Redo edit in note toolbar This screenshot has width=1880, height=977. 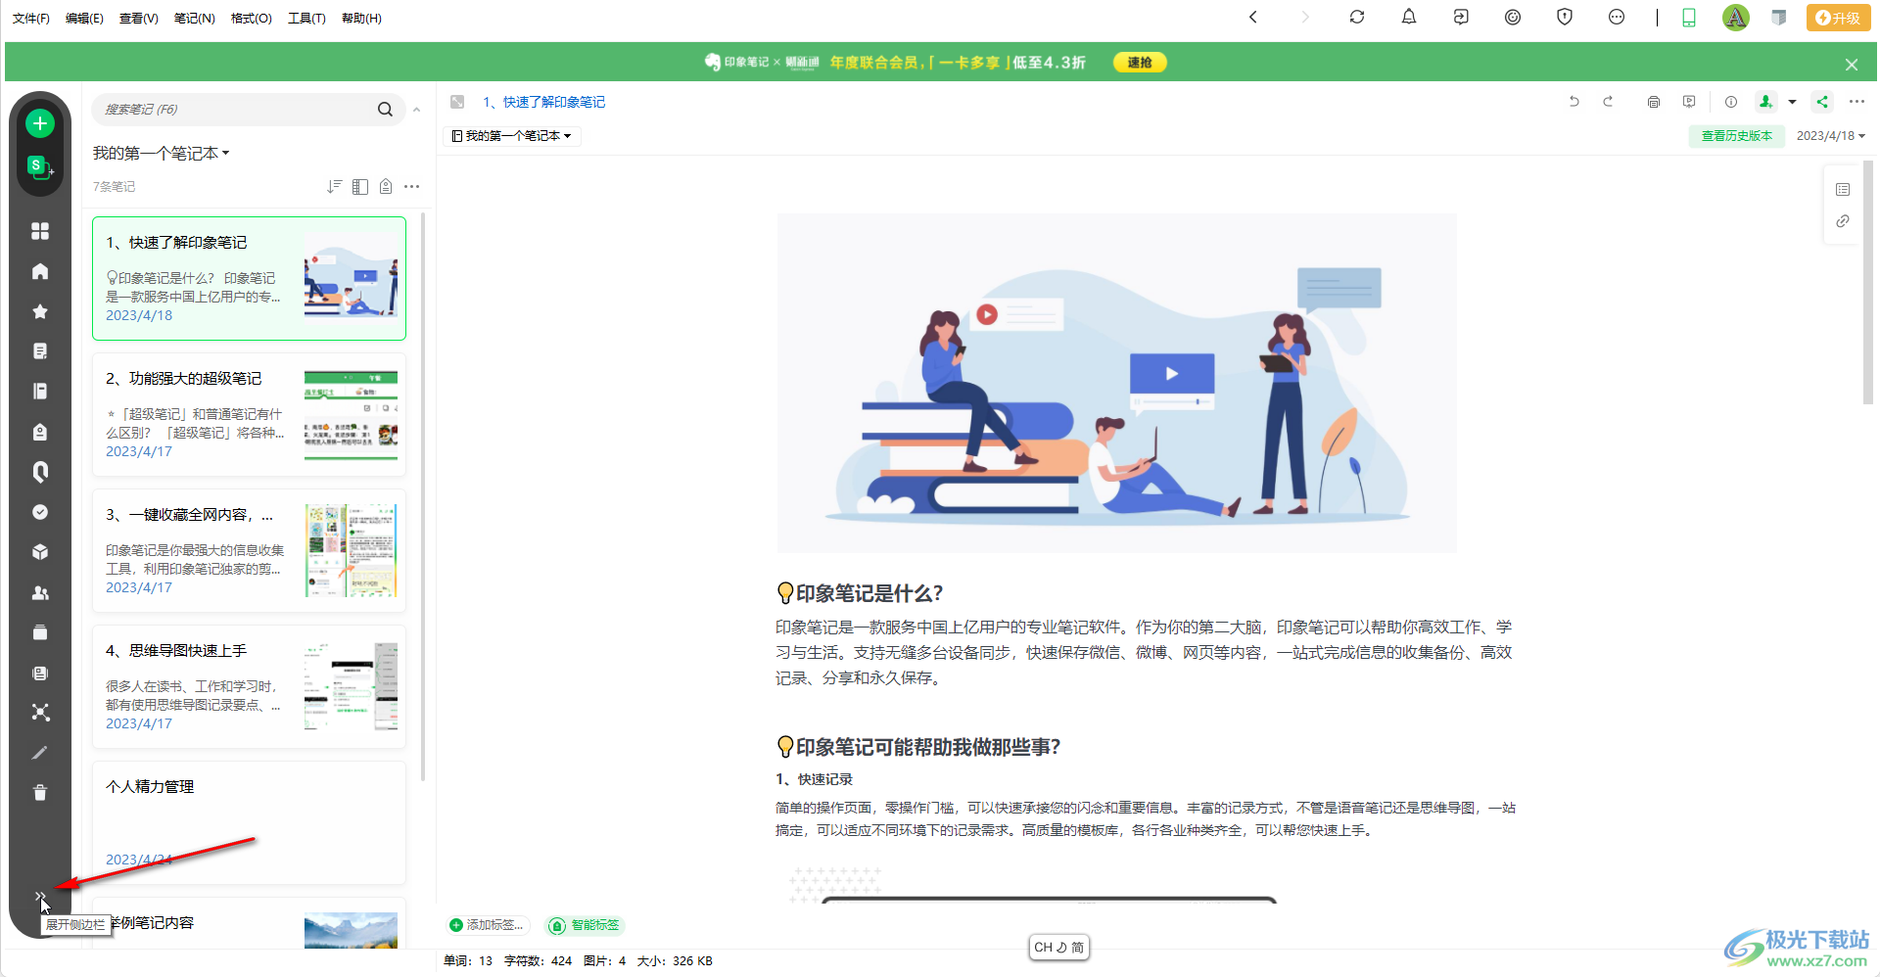(x=1608, y=102)
